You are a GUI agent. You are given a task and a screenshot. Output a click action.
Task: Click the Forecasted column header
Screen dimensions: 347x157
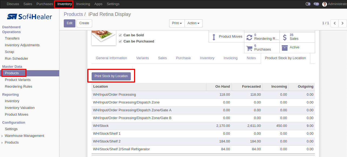coord(247,87)
